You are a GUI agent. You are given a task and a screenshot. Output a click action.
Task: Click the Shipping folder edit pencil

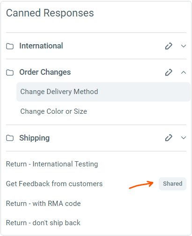click(x=169, y=138)
